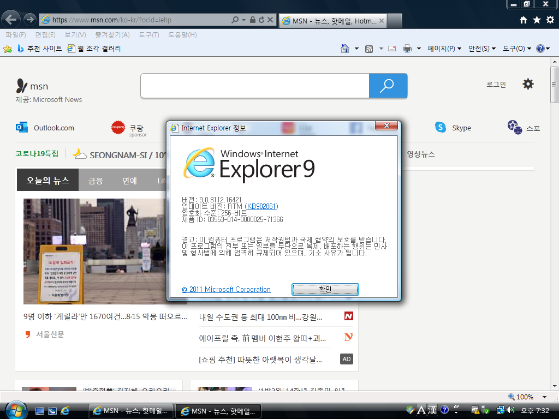Click the security lock icon in address bar
The height and width of the screenshot is (419, 559).
click(x=253, y=20)
